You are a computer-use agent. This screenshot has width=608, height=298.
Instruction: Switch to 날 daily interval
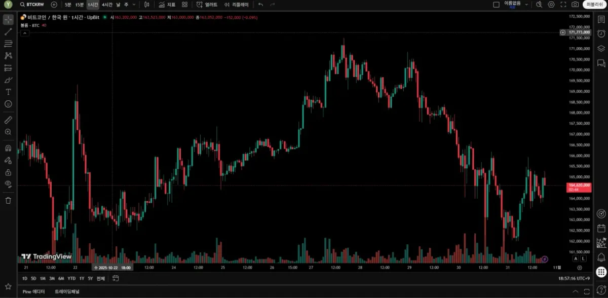(118, 5)
